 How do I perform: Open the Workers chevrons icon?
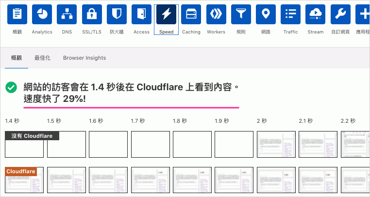(x=216, y=14)
